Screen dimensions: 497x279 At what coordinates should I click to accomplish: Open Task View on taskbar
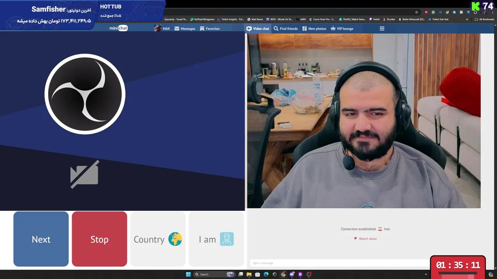[241, 274]
